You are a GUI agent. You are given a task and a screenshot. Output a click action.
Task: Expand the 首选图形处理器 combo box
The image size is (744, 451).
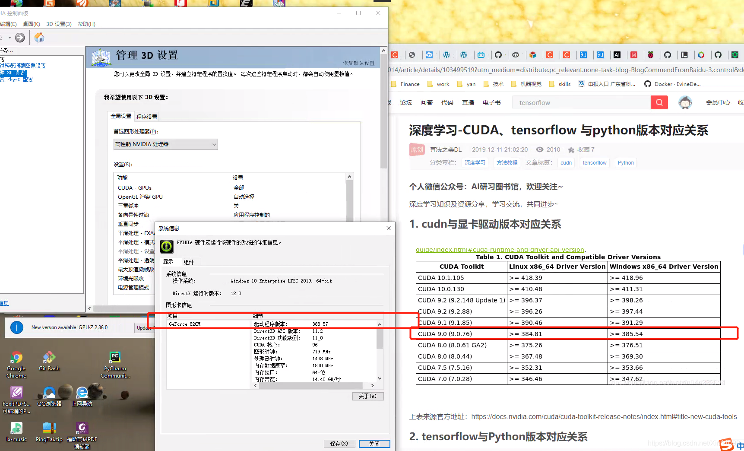[x=166, y=144]
